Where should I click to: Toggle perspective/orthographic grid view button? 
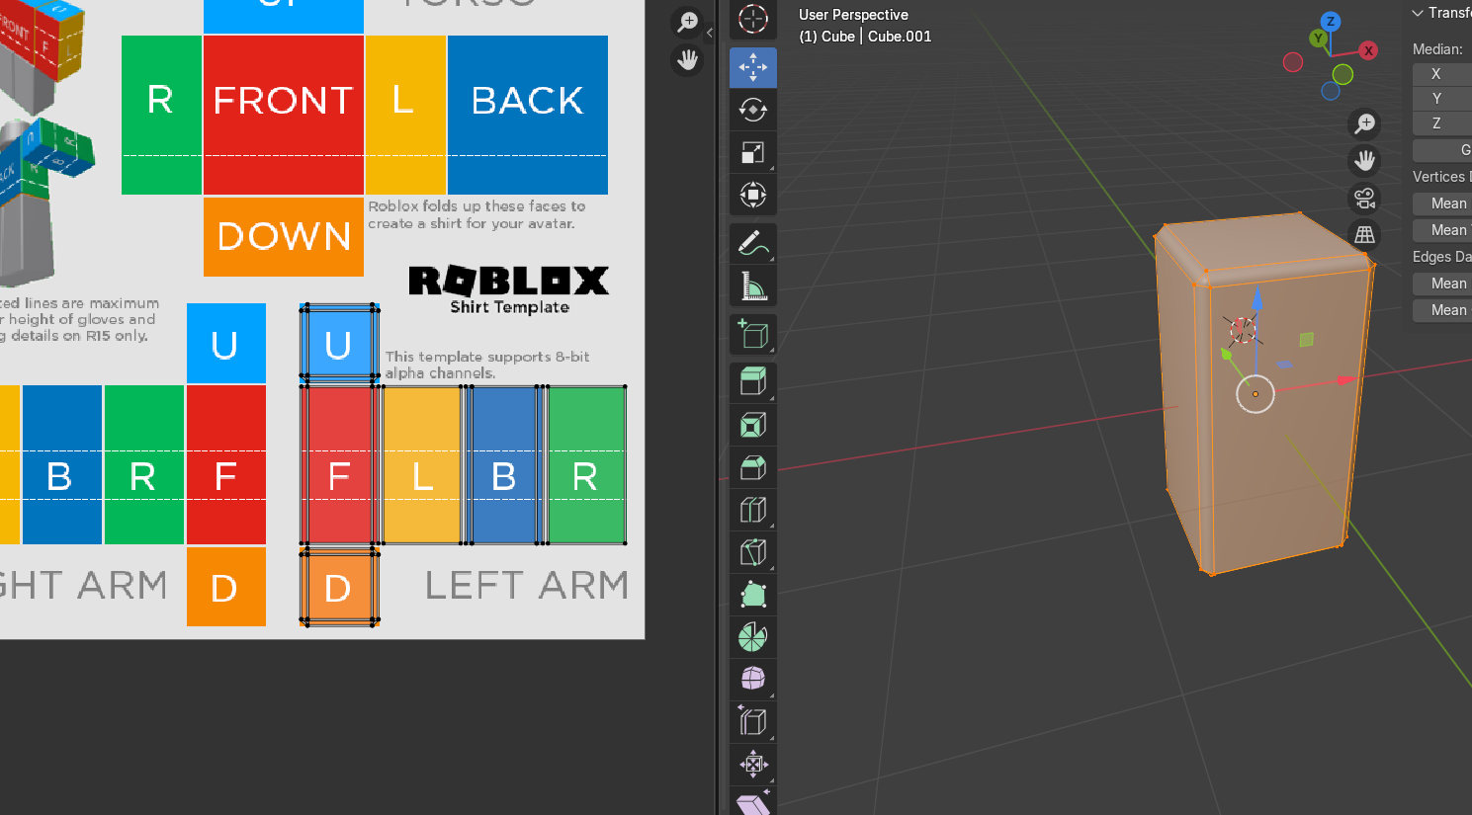pyautogui.click(x=1365, y=235)
